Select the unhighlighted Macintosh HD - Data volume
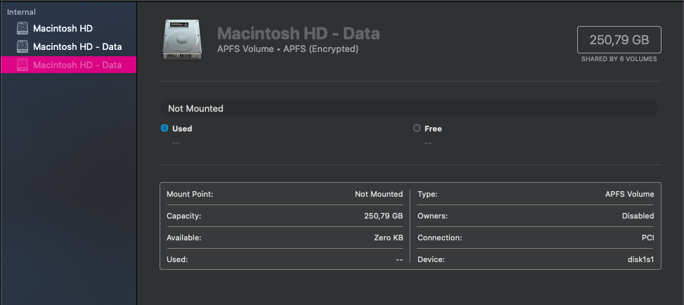684x305 pixels. (x=77, y=47)
